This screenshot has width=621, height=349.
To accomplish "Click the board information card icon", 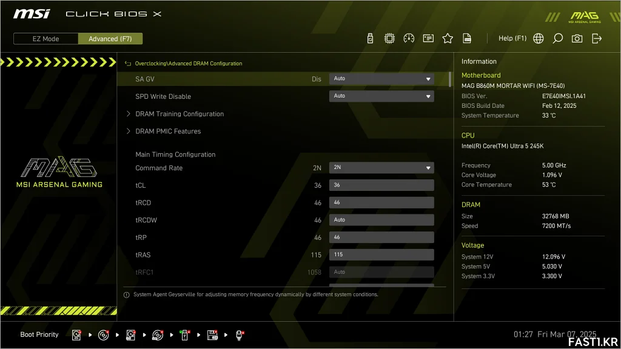I will pyautogui.click(x=428, y=38).
